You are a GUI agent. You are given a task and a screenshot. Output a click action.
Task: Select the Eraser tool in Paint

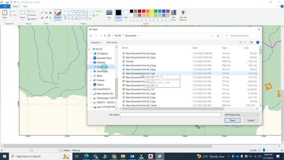(42, 18)
